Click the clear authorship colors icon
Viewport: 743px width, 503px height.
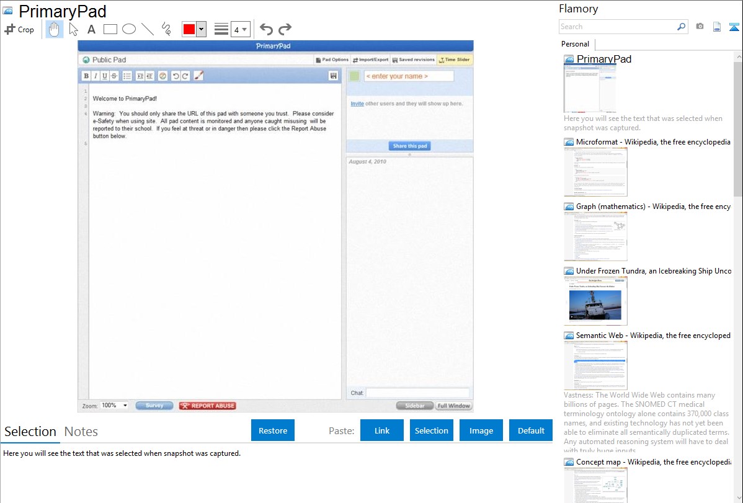click(162, 76)
